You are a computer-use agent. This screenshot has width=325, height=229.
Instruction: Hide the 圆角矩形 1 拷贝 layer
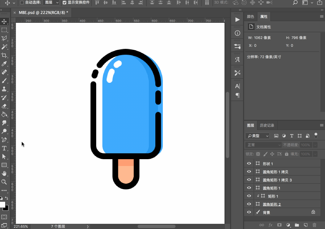[x=249, y=172]
